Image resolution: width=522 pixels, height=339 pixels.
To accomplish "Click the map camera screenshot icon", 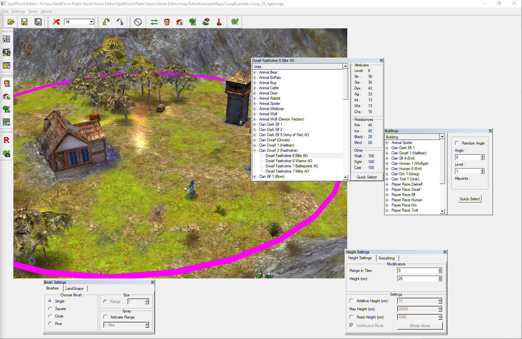I will pos(7,153).
